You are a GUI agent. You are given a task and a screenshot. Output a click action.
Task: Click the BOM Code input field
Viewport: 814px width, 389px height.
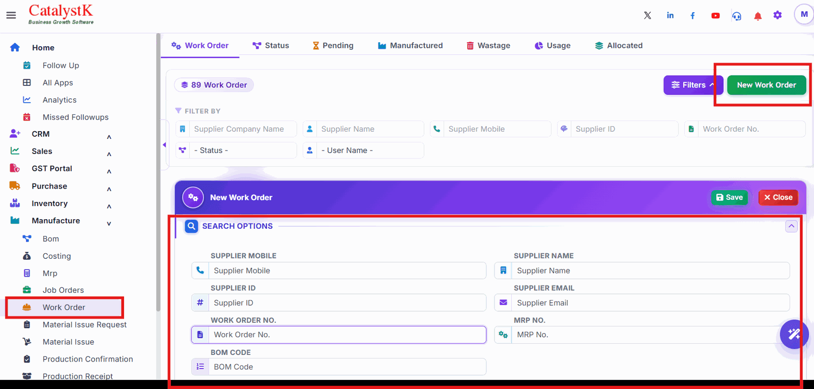tap(339, 367)
